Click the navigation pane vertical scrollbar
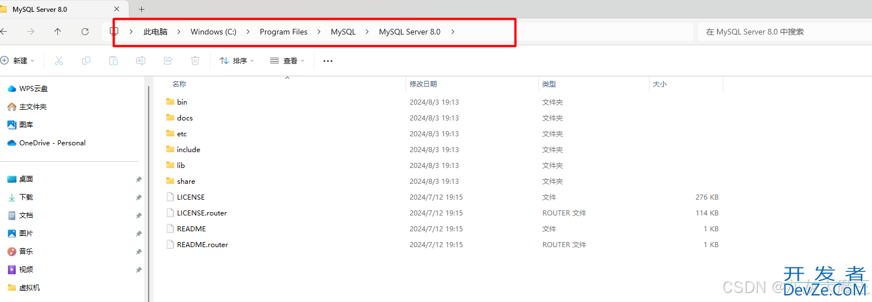 [149, 192]
